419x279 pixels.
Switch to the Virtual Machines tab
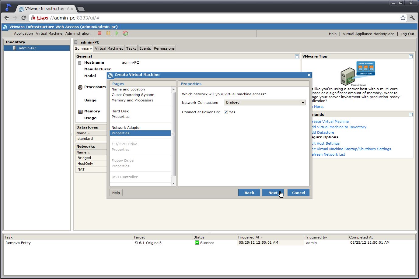[109, 48]
